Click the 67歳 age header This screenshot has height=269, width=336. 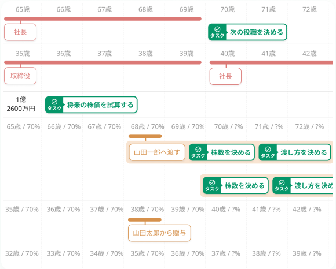coord(105,9)
